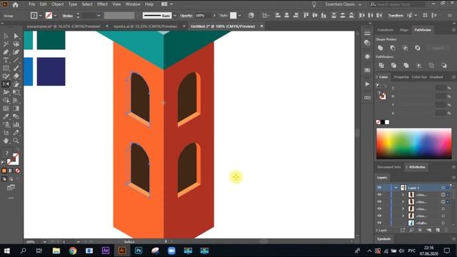Select the Lasso tool
Image resolution: width=457 pixels, height=257 pixels.
tap(16, 44)
